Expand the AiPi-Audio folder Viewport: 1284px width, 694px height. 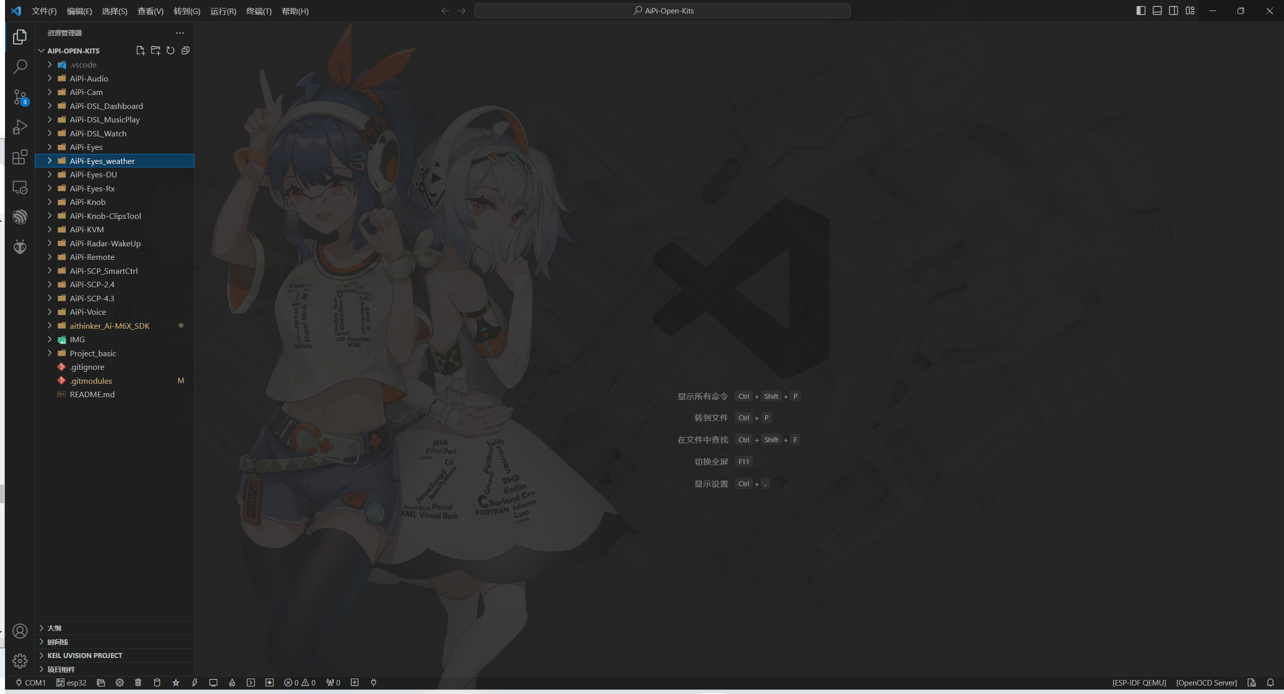point(114,78)
